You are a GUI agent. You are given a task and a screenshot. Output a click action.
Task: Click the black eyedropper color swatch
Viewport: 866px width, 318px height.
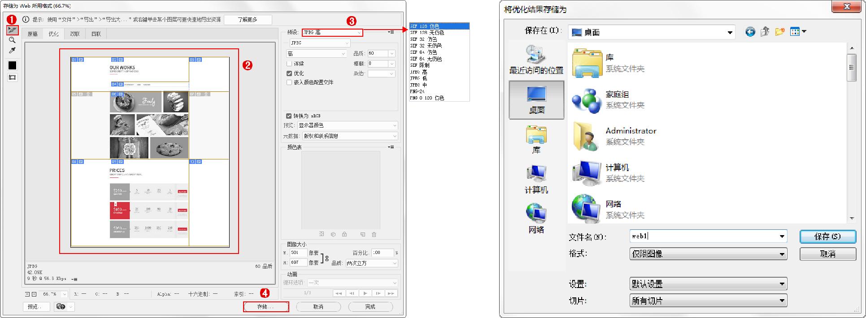(x=12, y=65)
